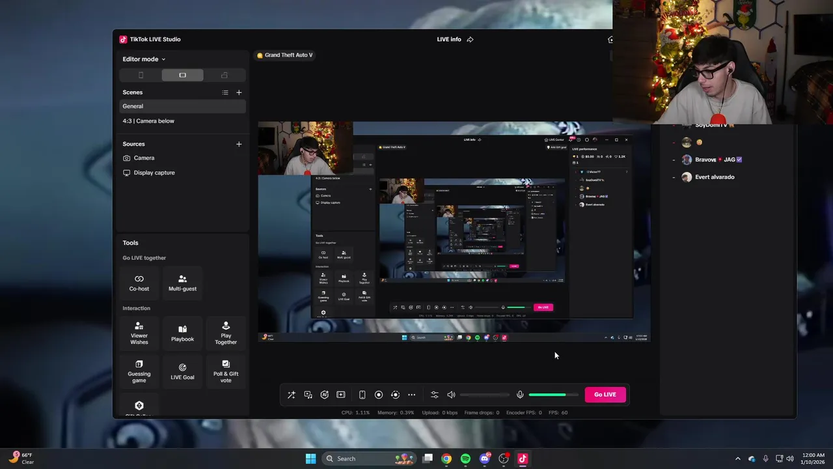833x469 pixels.
Task: Select the General scene
Action: tap(182, 106)
